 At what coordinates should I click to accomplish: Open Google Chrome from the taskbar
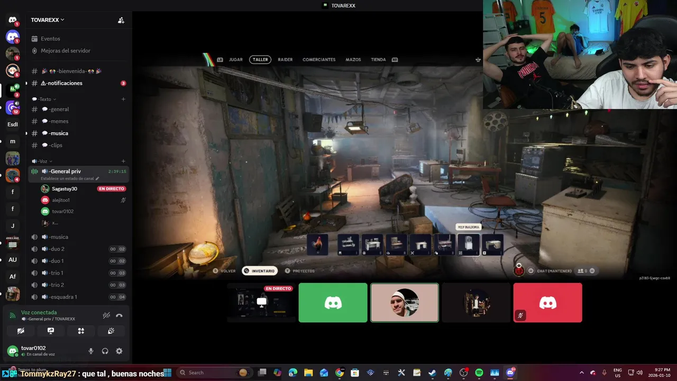[x=340, y=373]
